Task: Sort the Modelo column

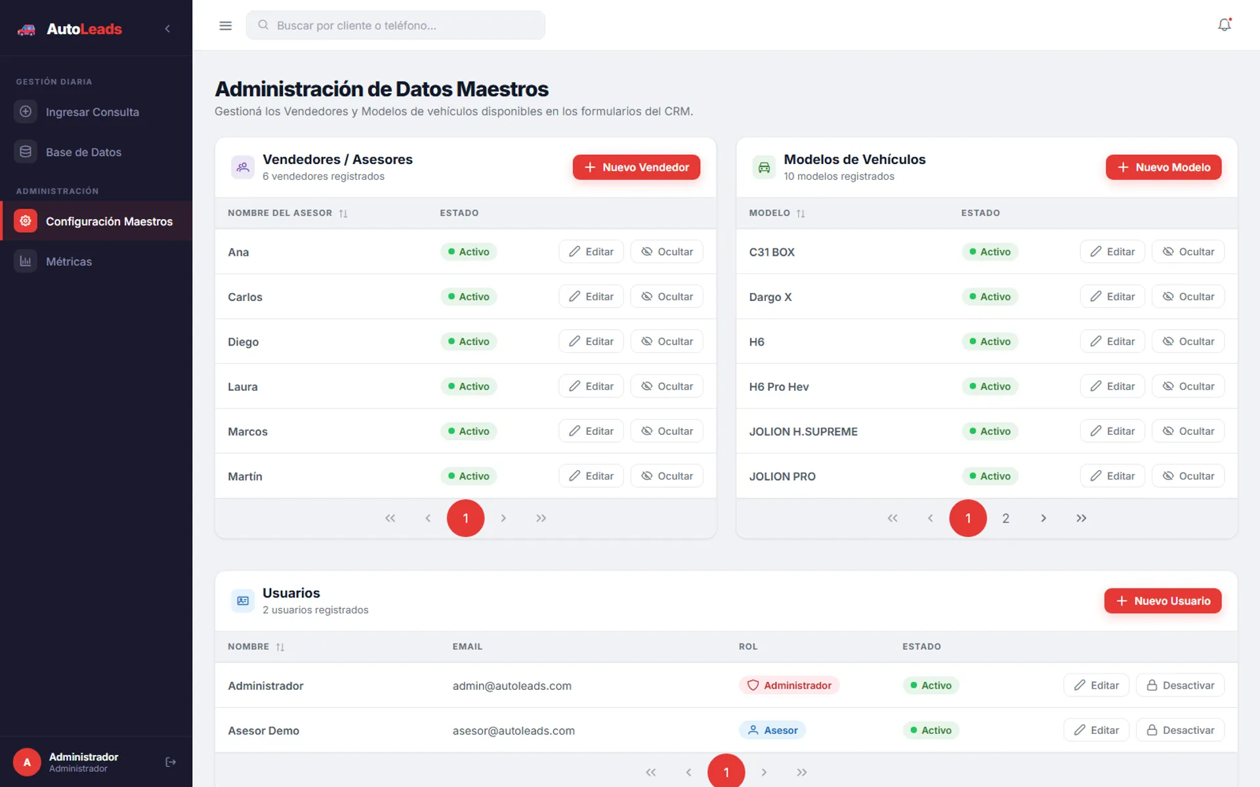Action: (x=801, y=213)
